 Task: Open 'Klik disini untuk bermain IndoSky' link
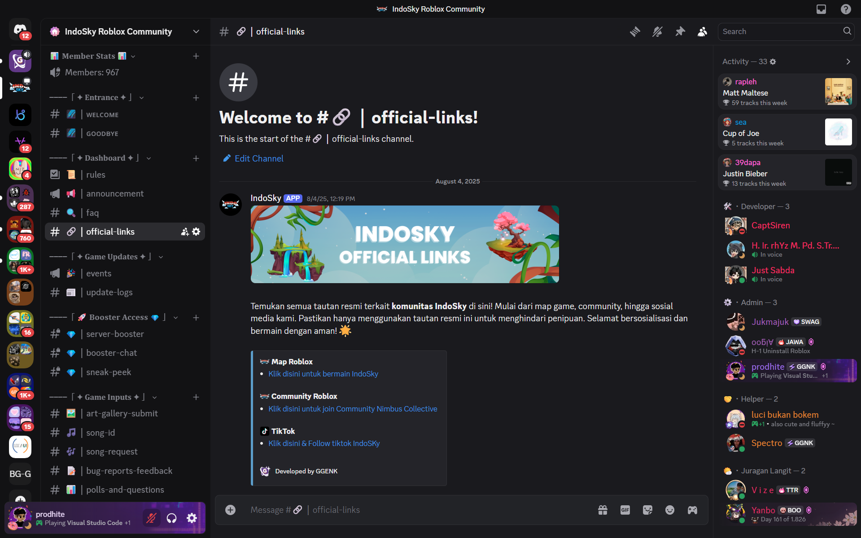[323, 374]
